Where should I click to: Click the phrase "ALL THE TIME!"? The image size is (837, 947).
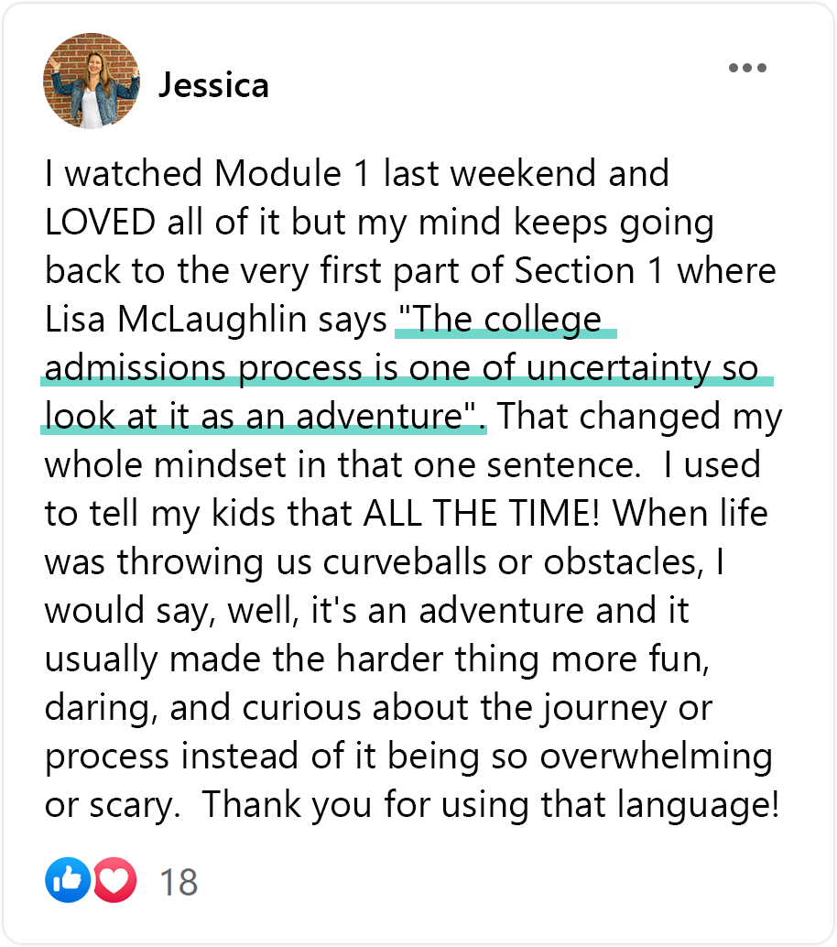(482, 514)
